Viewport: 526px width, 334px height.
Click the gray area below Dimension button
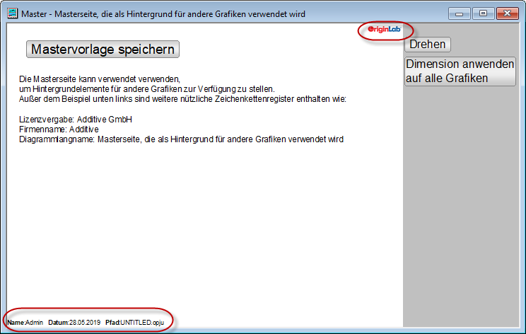pyautogui.click(x=460, y=202)
